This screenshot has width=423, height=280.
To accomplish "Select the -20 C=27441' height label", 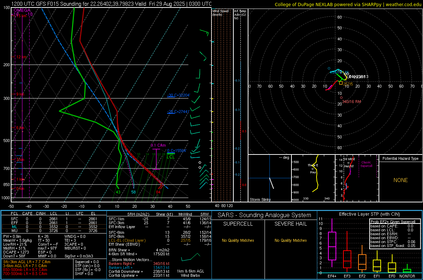I will 178,112.
